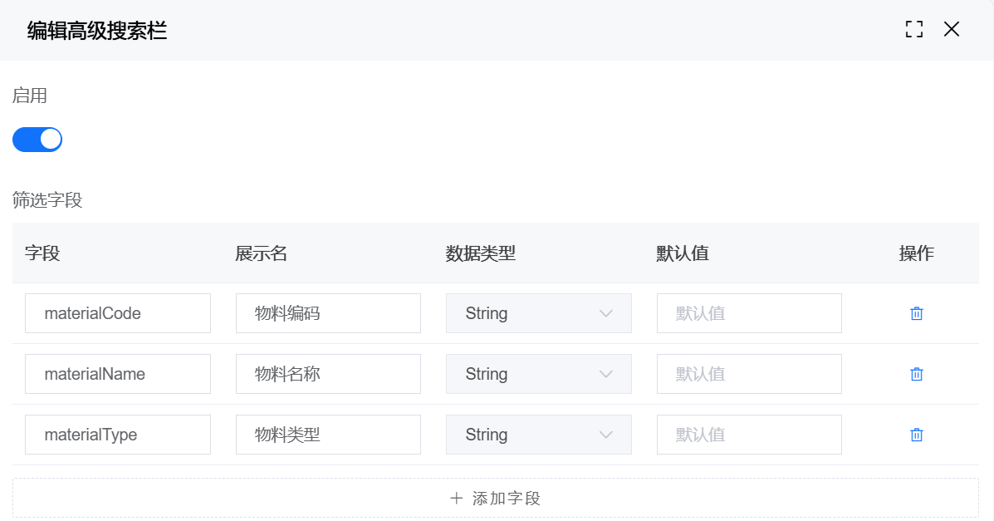The height and width of the screenshot is (521, 994).
Task: Click the 添加字段 add field button
Action: coord(495,499)
